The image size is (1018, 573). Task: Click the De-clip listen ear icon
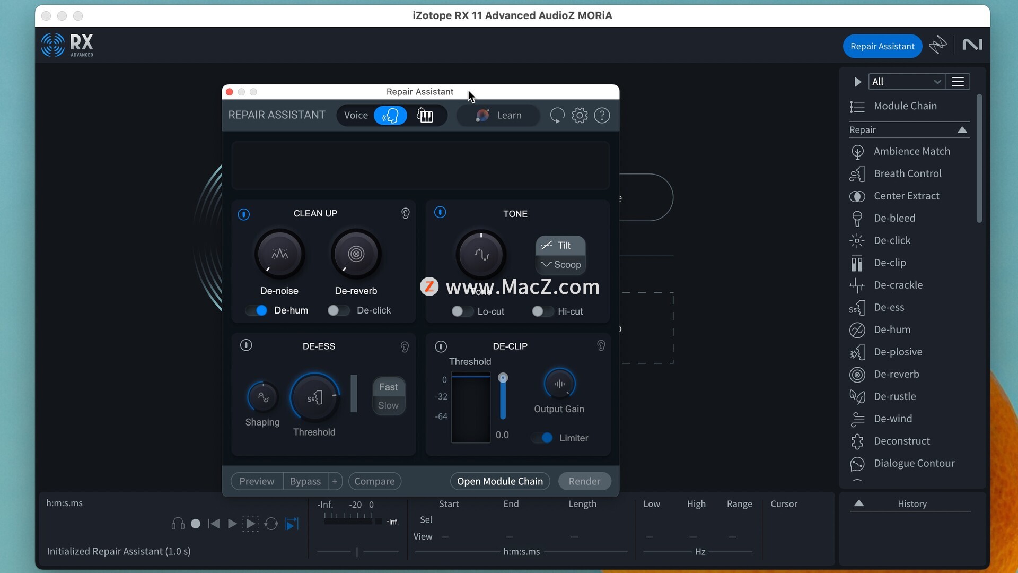pos(601,345)
